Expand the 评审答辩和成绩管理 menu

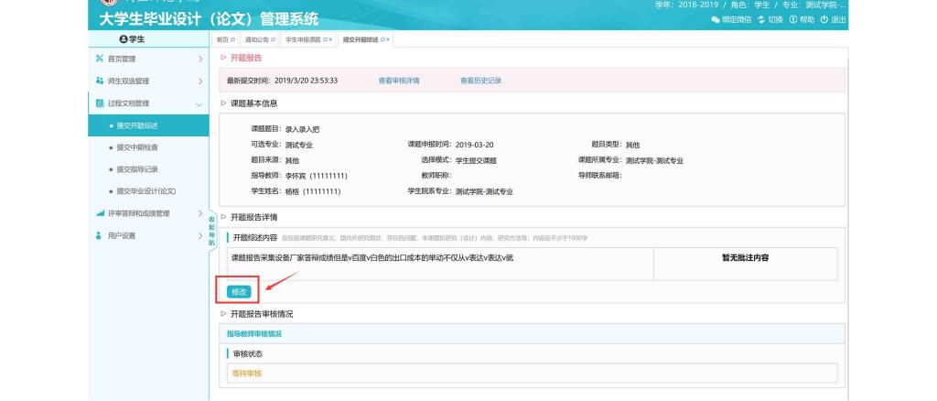click(146, 213)
